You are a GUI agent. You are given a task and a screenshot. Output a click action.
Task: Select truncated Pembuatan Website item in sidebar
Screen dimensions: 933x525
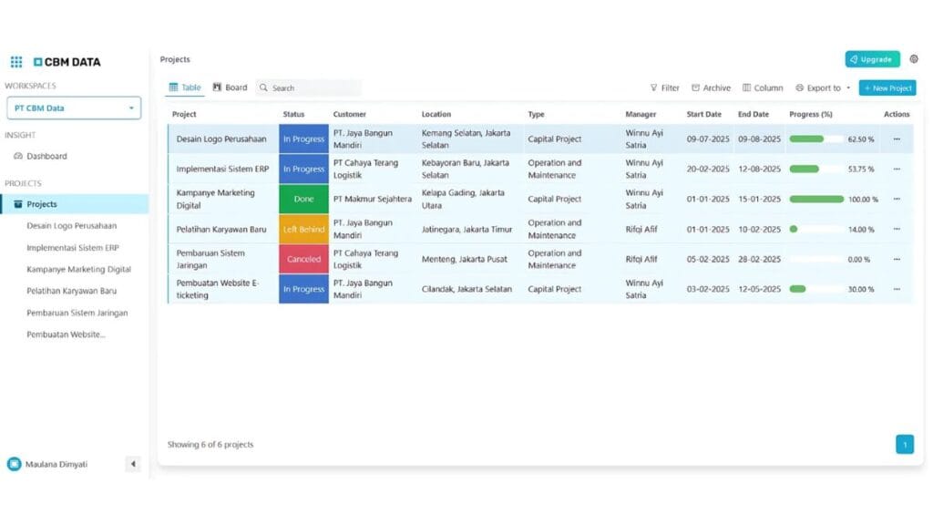tap(66, 335)
